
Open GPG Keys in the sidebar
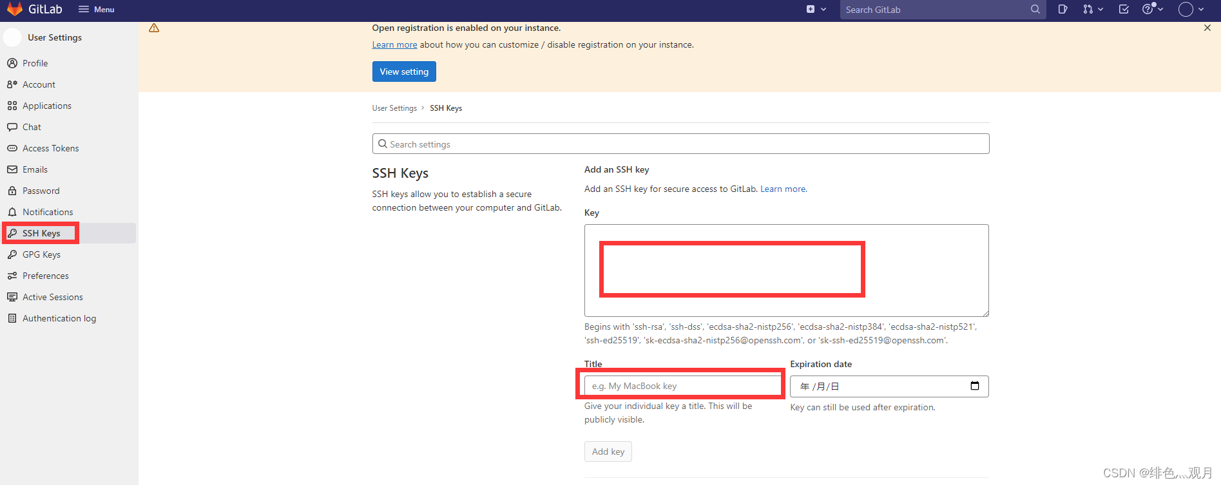pyautogui.click(x=69, y=254)
